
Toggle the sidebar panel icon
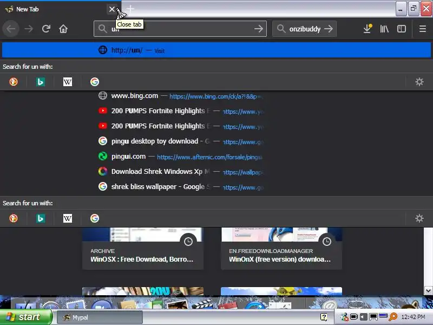click(402, 29)
